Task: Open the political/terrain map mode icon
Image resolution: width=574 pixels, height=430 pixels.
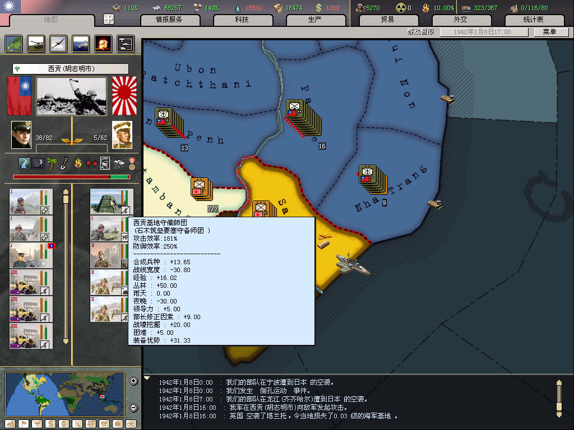Action: pos(13,44)
